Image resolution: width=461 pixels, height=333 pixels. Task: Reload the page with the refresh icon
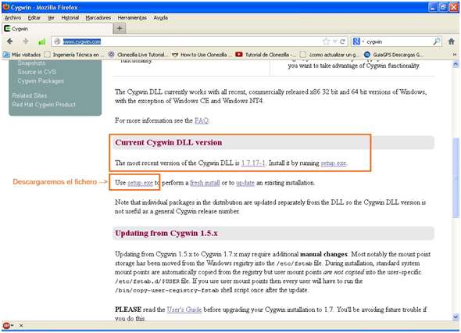click(342, 41)
